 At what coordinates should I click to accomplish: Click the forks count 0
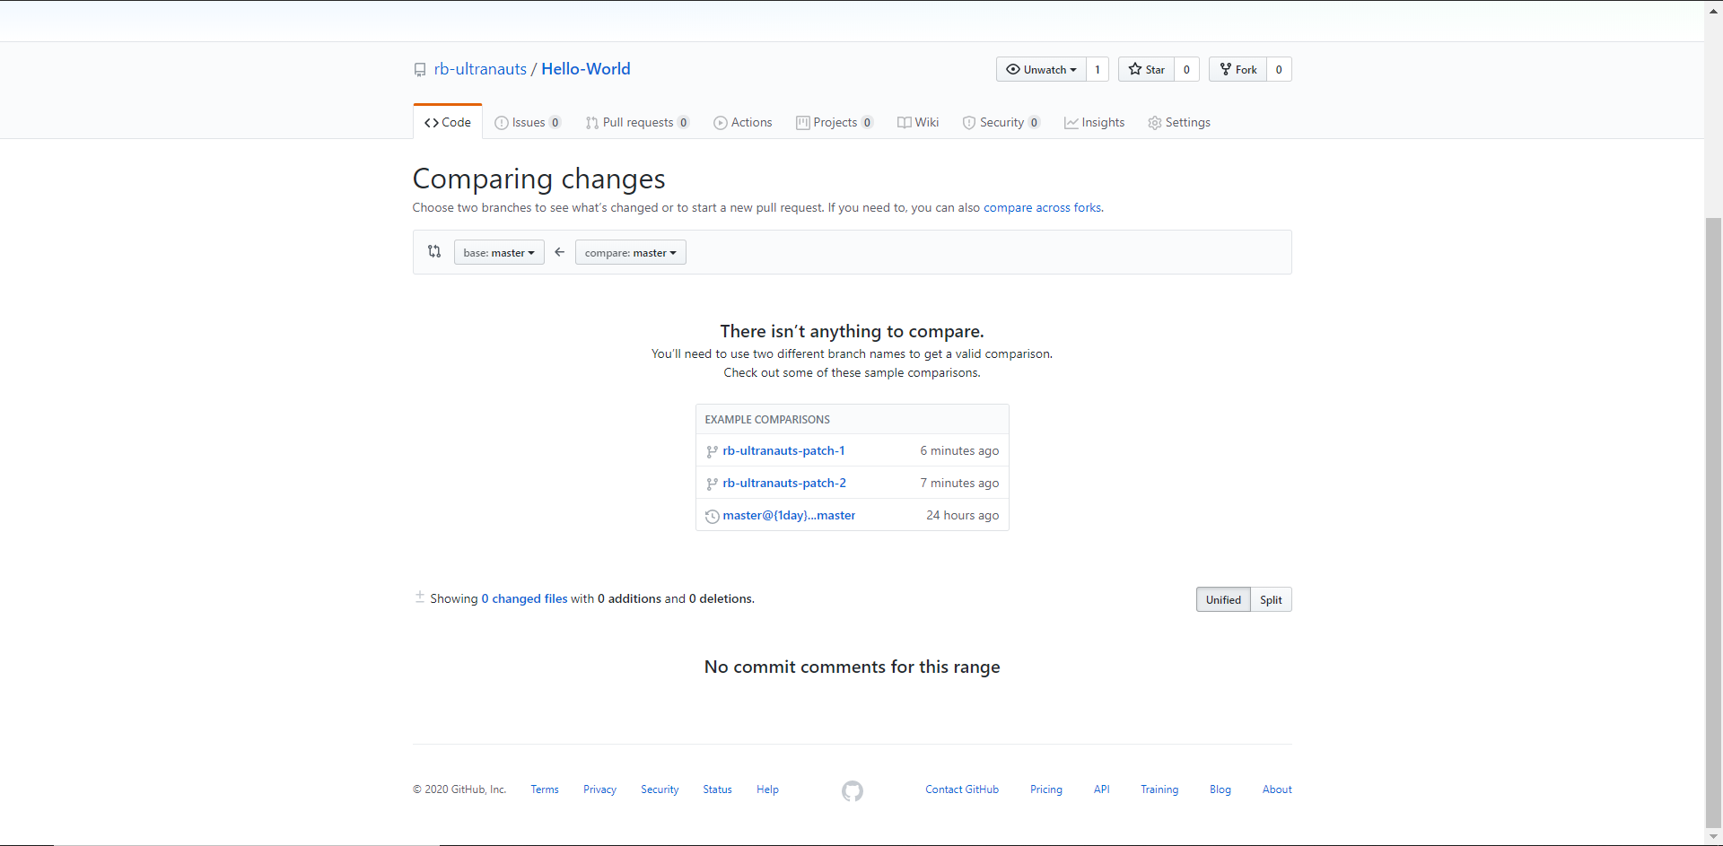pyautogui.click(x=1279, y=69)
